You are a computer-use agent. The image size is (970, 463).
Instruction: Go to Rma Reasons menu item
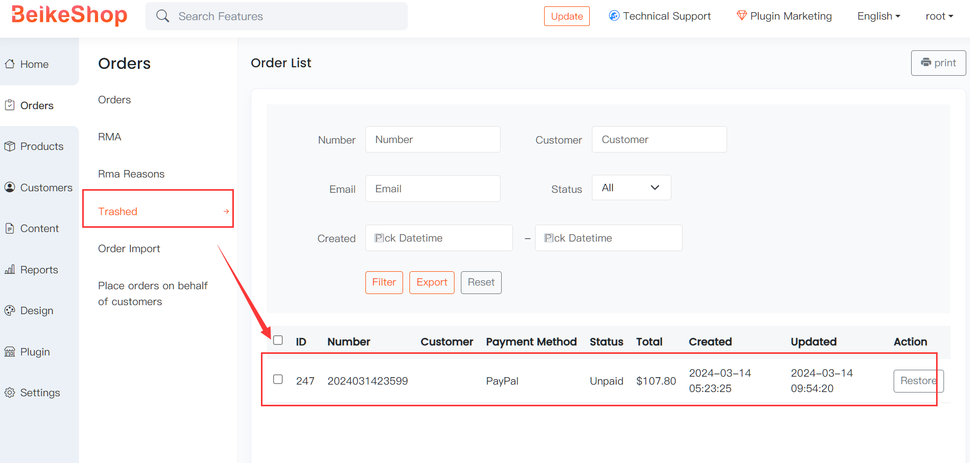pos(131,174)
